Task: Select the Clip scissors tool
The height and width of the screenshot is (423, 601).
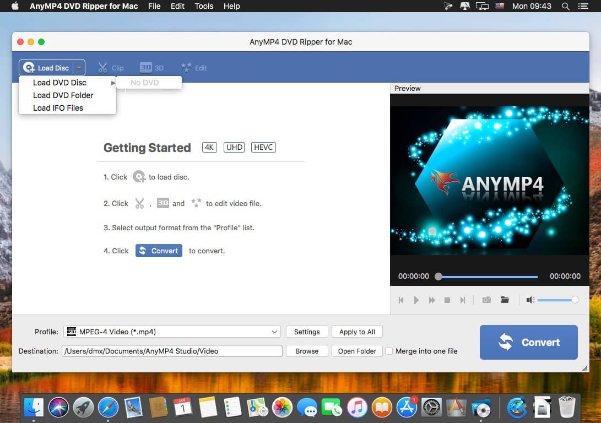Action: [x=111, y=68]
